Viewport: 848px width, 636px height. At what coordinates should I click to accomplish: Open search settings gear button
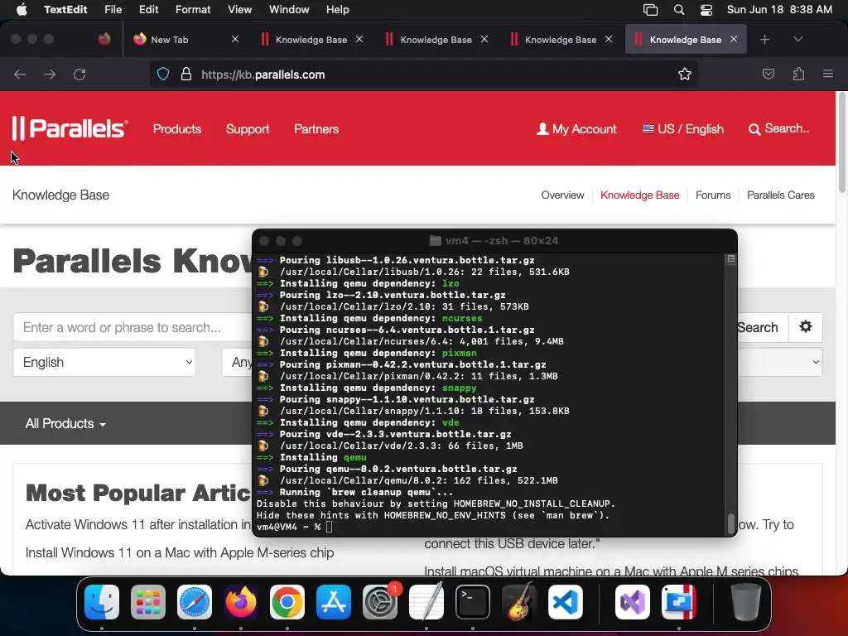[x=805, y=326]
